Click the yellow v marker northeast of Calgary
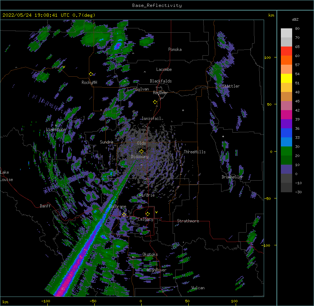 point(156,212)
